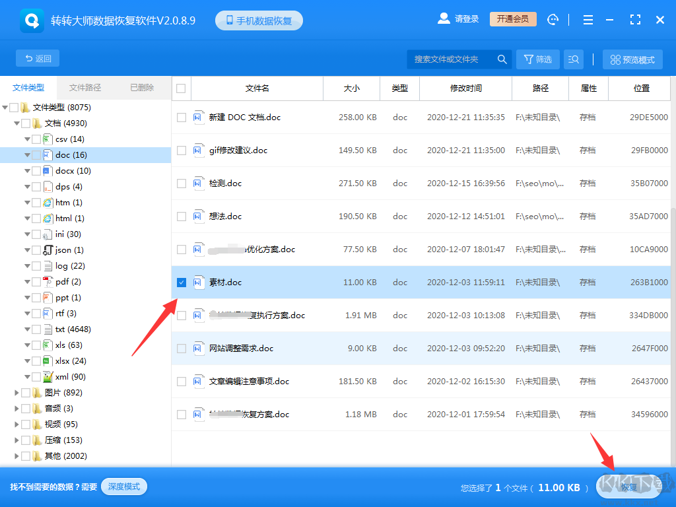Select the advanced search icon beside 筛选
This screenshot has height=507, width=676.
click(x=573, y=59)
